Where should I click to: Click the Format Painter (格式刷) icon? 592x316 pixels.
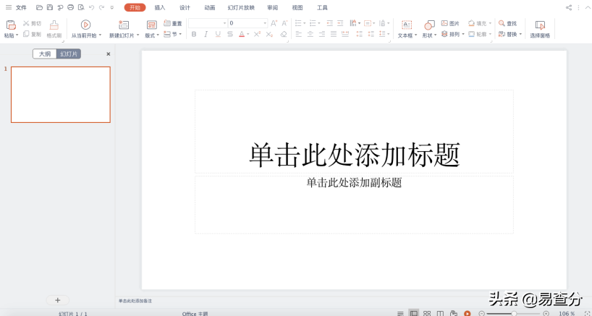tap(54, 25)
